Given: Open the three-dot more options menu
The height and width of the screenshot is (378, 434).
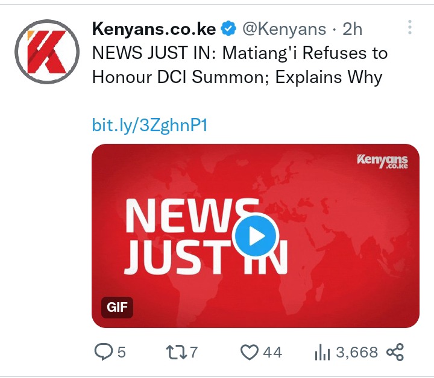Looking at the screenshot, I should [410, 27].
